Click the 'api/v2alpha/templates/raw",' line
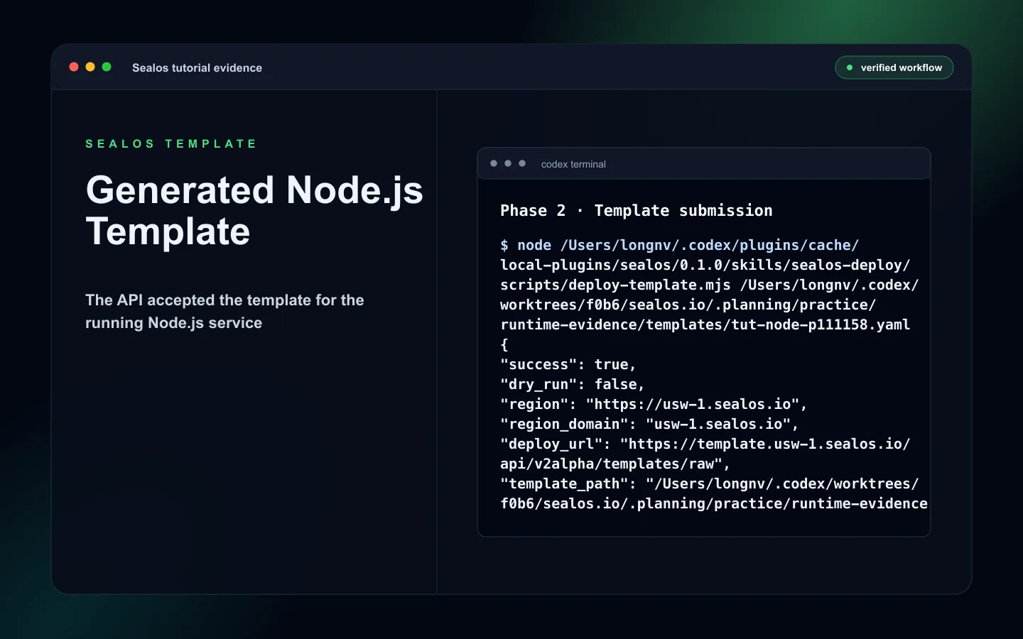 coord(615,464)
